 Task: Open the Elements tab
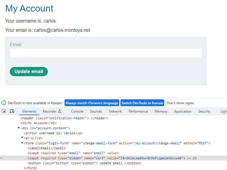tap(29, 111)
